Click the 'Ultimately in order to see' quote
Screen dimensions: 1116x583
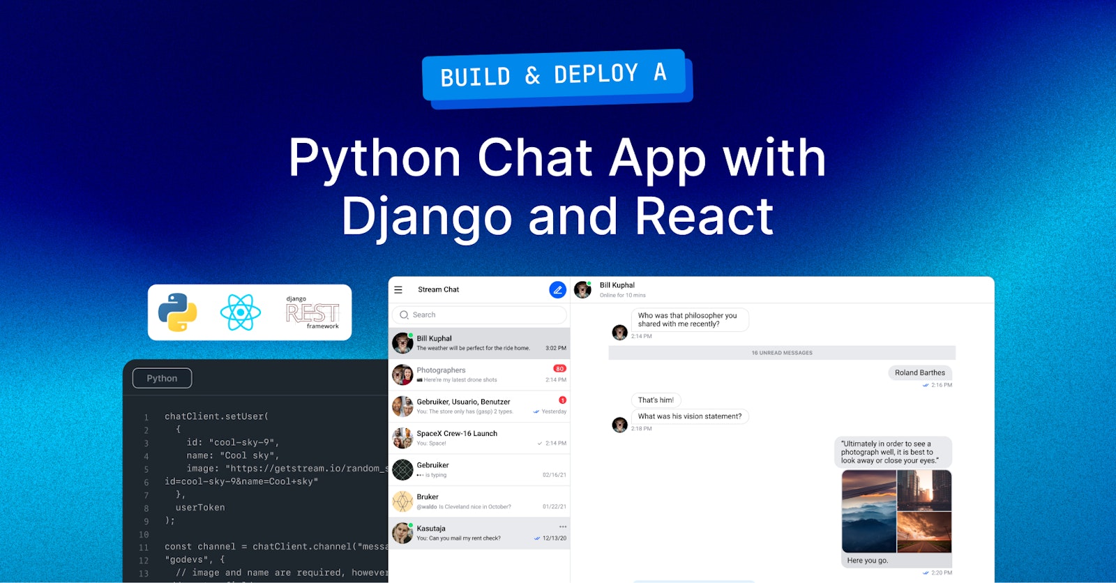893,452
